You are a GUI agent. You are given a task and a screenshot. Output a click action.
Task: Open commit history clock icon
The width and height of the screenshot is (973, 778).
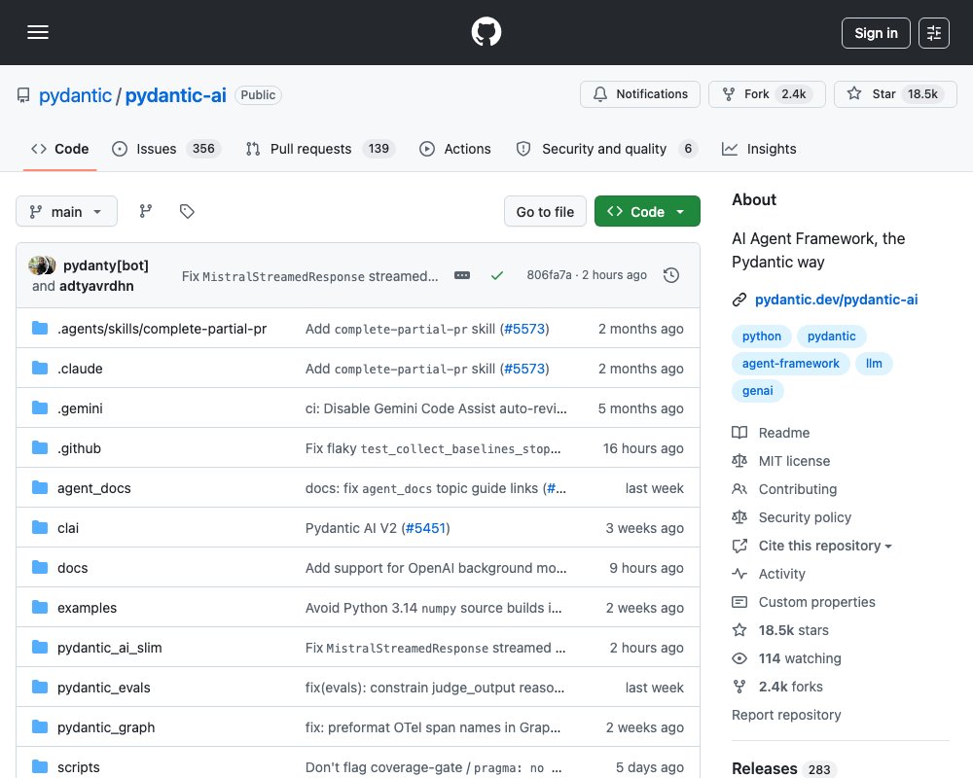click(670, 275)
